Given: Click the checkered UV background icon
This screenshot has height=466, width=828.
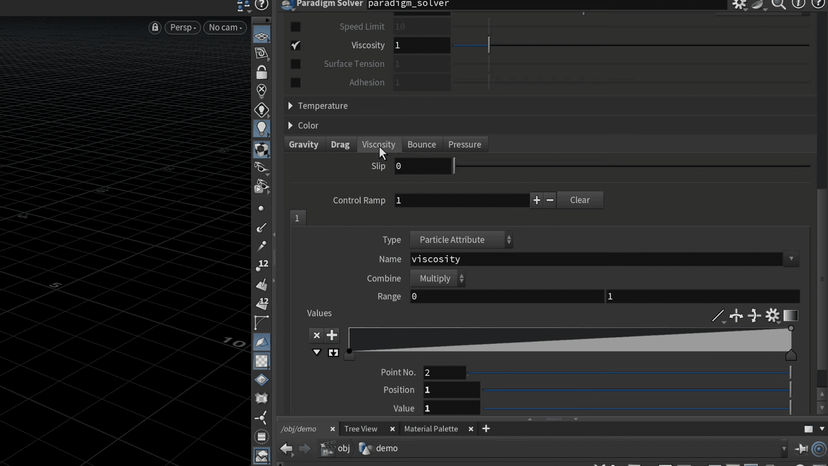Looking at the screenshot, I should (x=261, y=361).
